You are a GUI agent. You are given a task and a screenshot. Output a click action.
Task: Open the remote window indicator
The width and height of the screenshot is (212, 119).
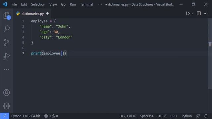(x=5, y=116)
